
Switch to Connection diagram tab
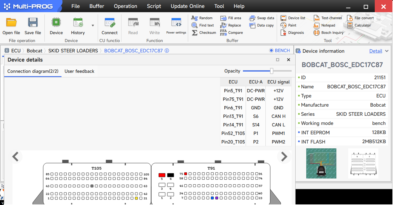click(x=33, y=71)
